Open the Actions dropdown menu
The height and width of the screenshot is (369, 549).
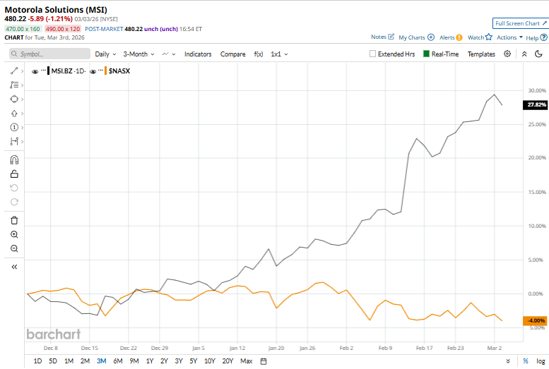pyautogui.click(x=509, y=37)
